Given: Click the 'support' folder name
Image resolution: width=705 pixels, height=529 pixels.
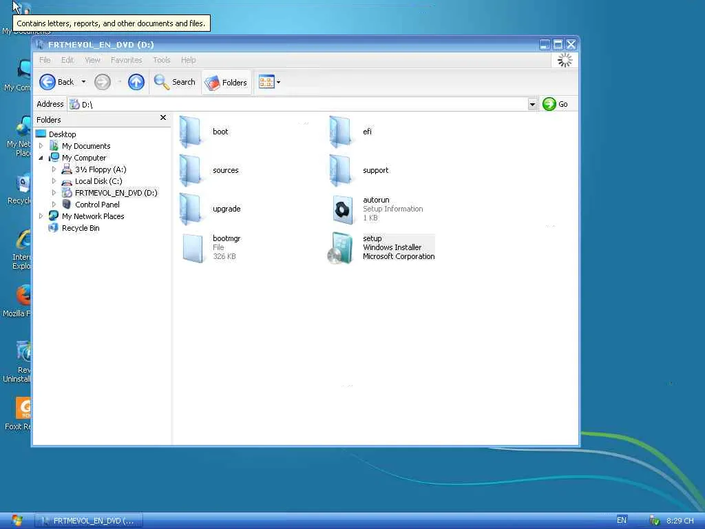Looking at the screenshot, I should 375,170.
